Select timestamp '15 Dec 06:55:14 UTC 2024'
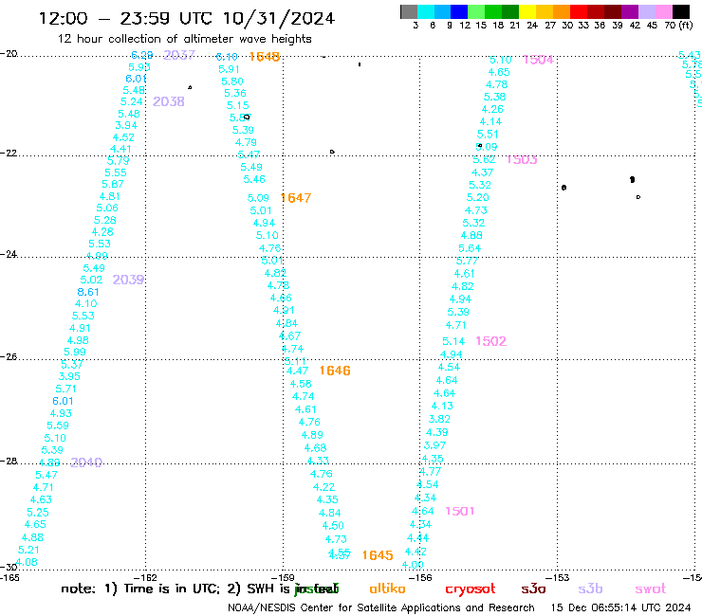702x616 pixels. coord(621,608)
